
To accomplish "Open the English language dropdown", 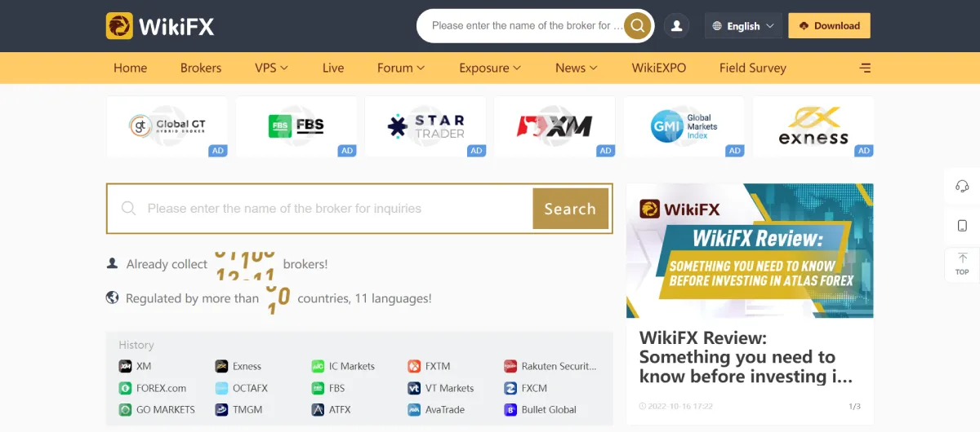I will coord(743,25).
